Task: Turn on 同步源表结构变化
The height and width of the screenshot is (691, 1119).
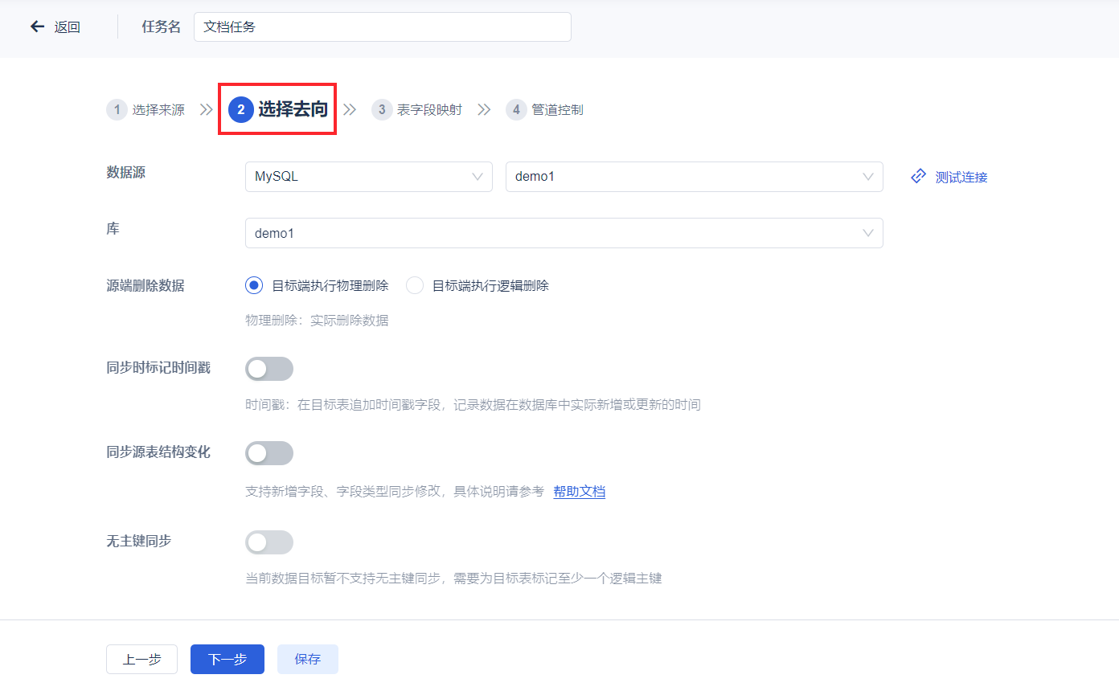Action: point(269,452)
